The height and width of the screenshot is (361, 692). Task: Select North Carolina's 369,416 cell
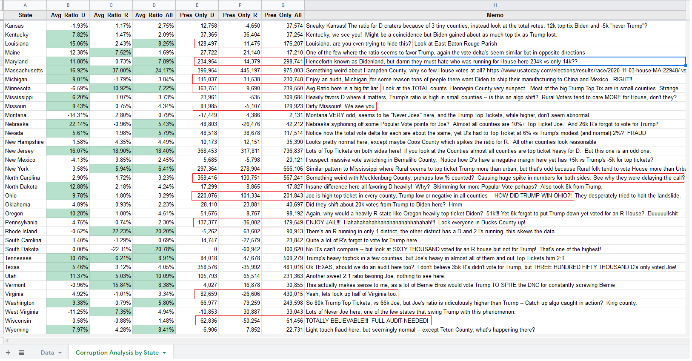point(197,178)
